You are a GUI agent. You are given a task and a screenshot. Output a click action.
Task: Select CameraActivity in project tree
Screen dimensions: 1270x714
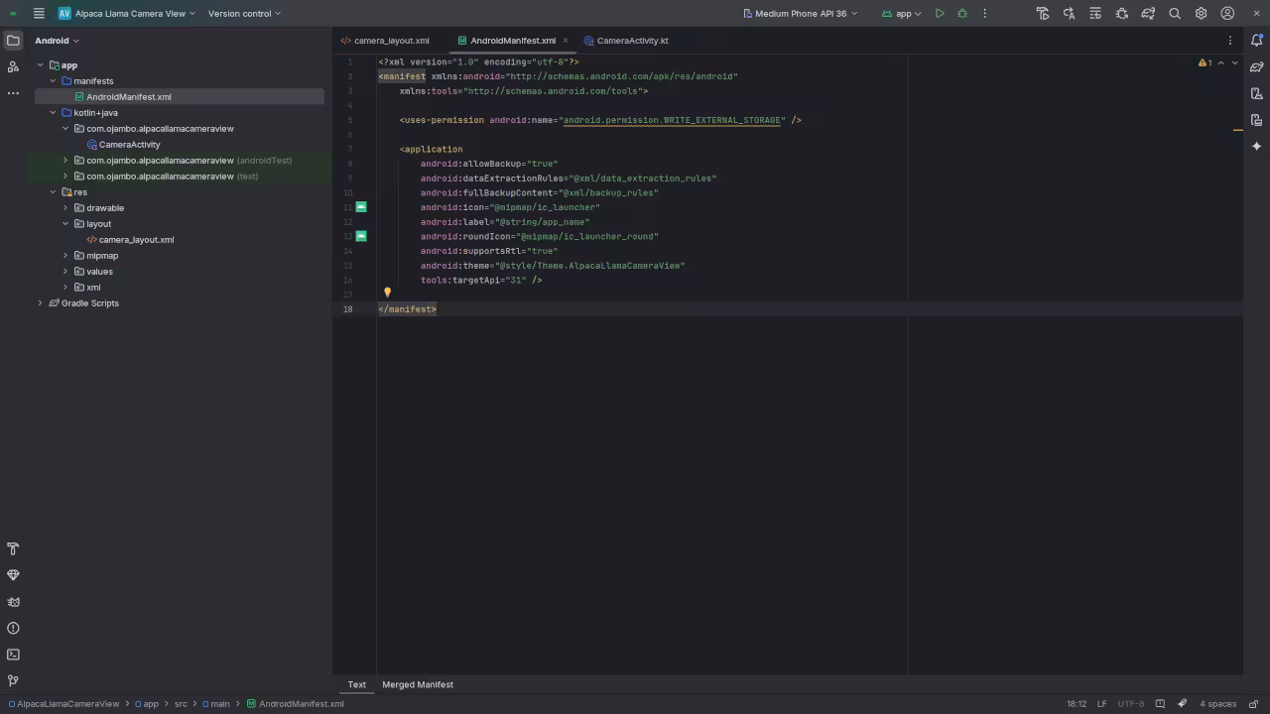pyautogui.click(x=129, y=145)
